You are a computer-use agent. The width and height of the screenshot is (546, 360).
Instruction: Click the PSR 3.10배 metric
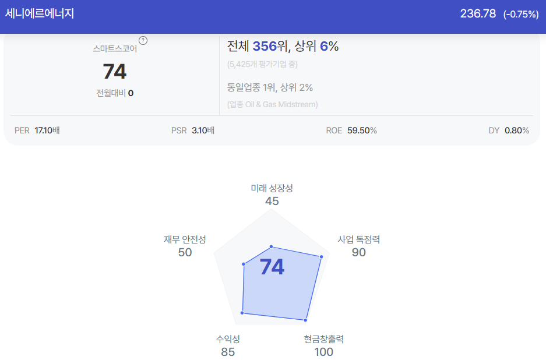[x=193, y=130]
